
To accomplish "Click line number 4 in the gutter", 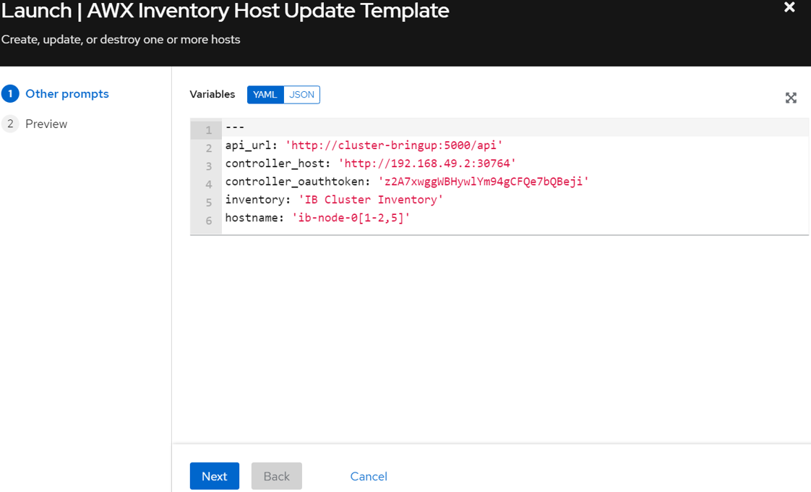I will click(209, 184).
